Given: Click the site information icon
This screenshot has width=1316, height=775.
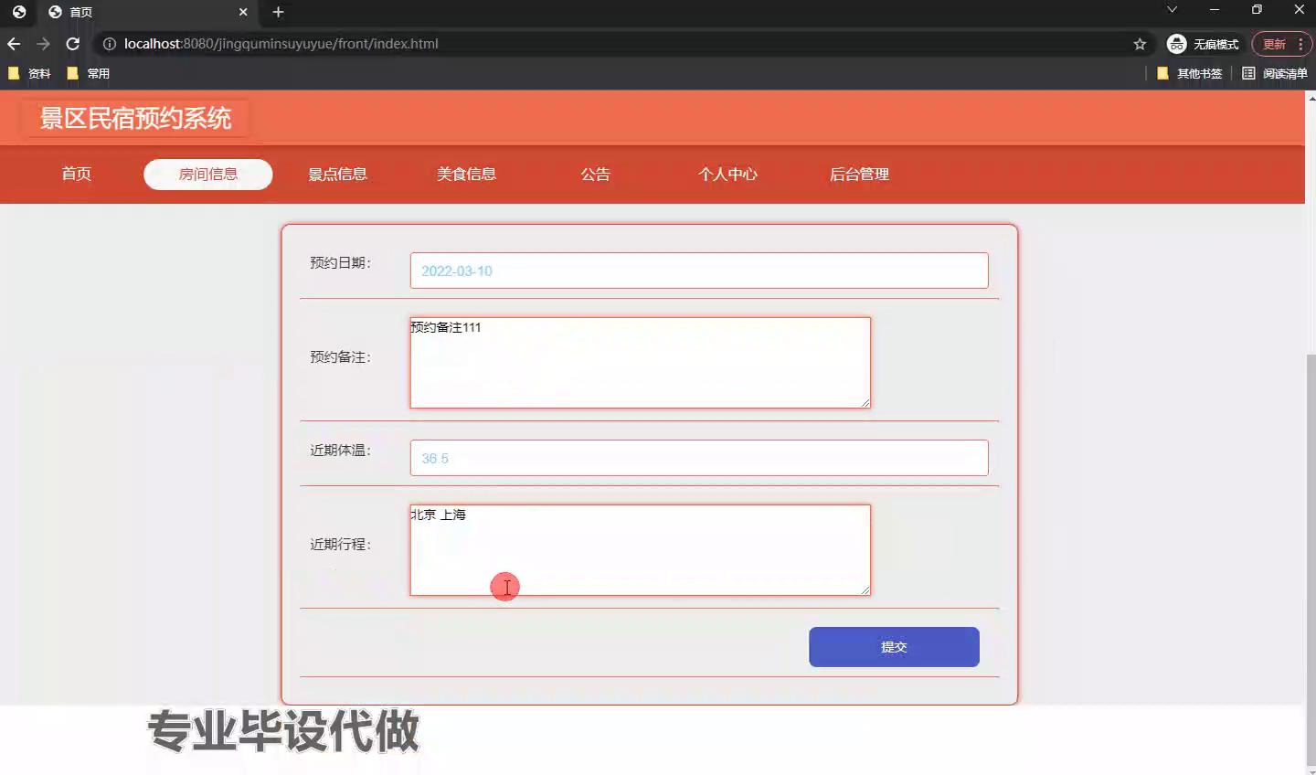Looking at the screenshot, I should [109, 44].
